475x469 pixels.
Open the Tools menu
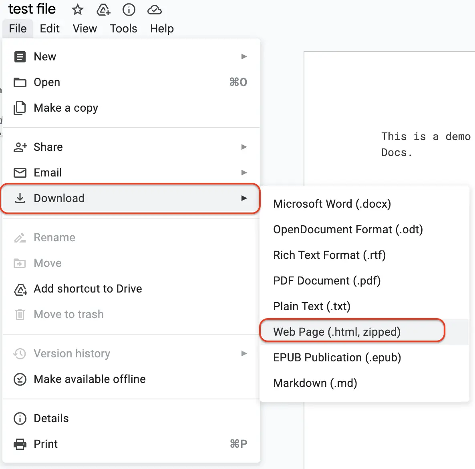[x=124, y=28]
